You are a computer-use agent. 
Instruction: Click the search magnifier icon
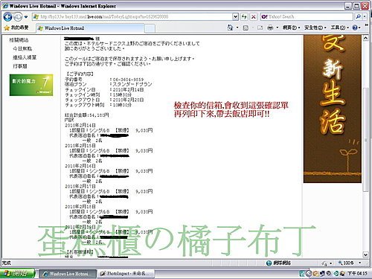click(x=358, y=16)
